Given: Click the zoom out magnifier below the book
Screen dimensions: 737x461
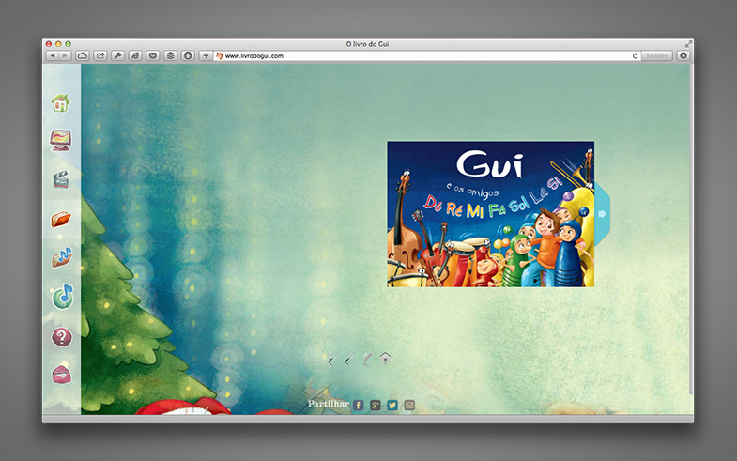Looking at the screenshot, I should 349,359.
